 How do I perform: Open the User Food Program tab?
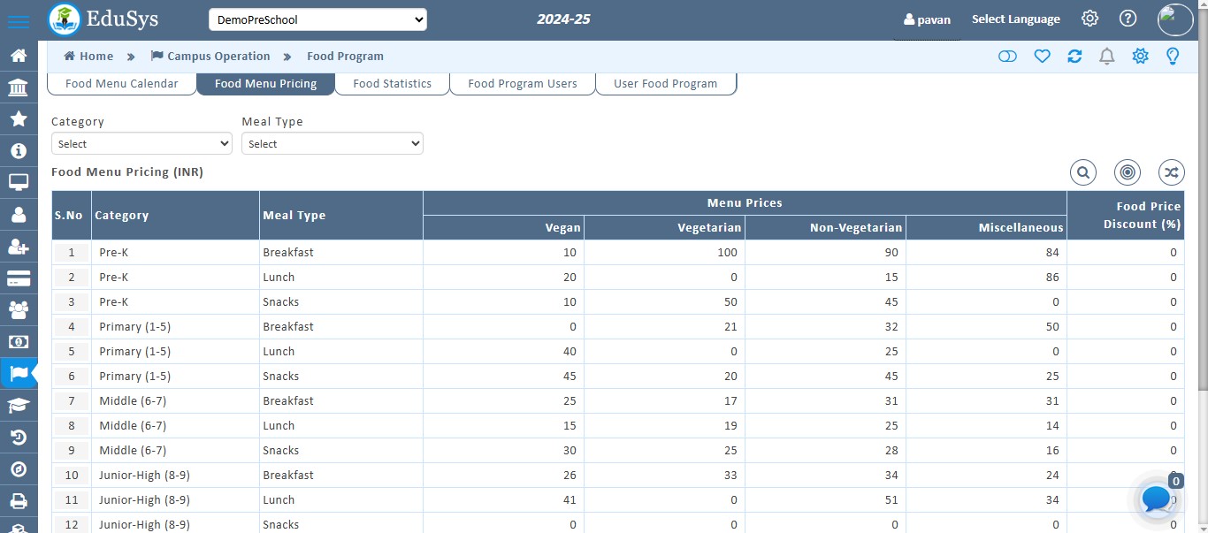666,83
